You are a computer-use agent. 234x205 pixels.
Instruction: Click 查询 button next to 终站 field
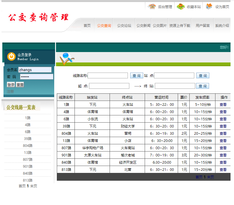point(202,86)
